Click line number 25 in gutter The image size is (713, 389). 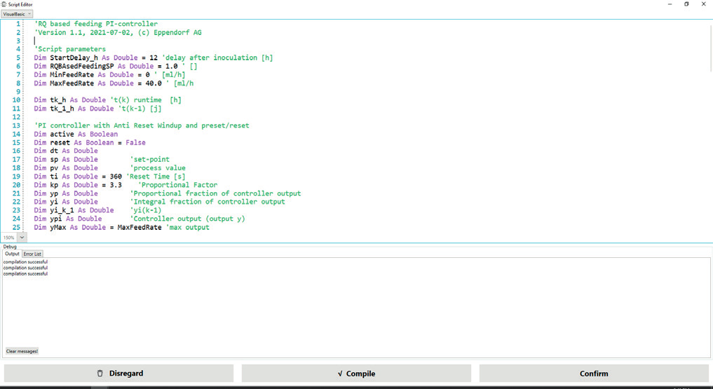coord(16,227)
